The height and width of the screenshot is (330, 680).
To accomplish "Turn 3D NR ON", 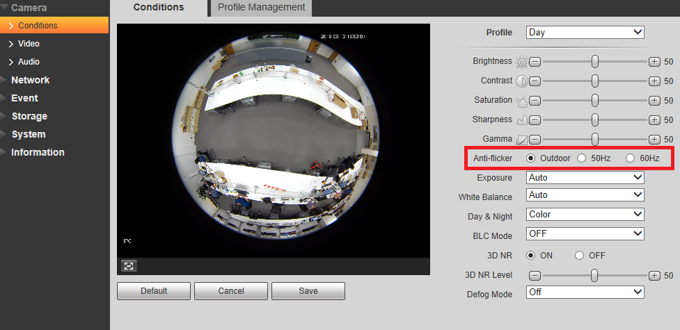I will tap(530, 256).
